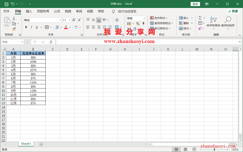Toggle middle vertical alignment

tap(93, 20)
